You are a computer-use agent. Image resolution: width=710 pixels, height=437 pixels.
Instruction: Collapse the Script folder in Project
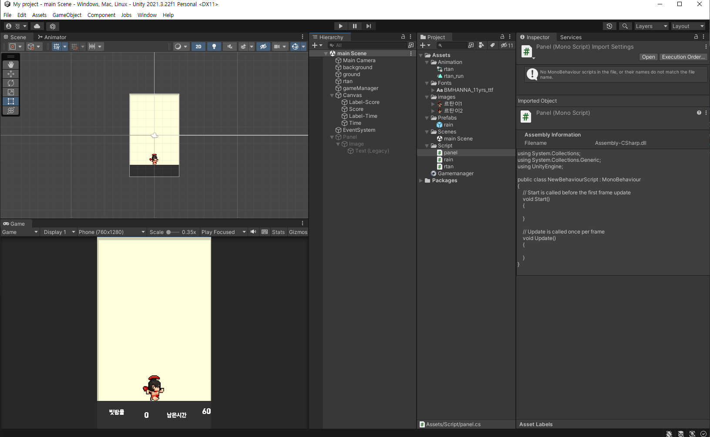tap(427, 146)
